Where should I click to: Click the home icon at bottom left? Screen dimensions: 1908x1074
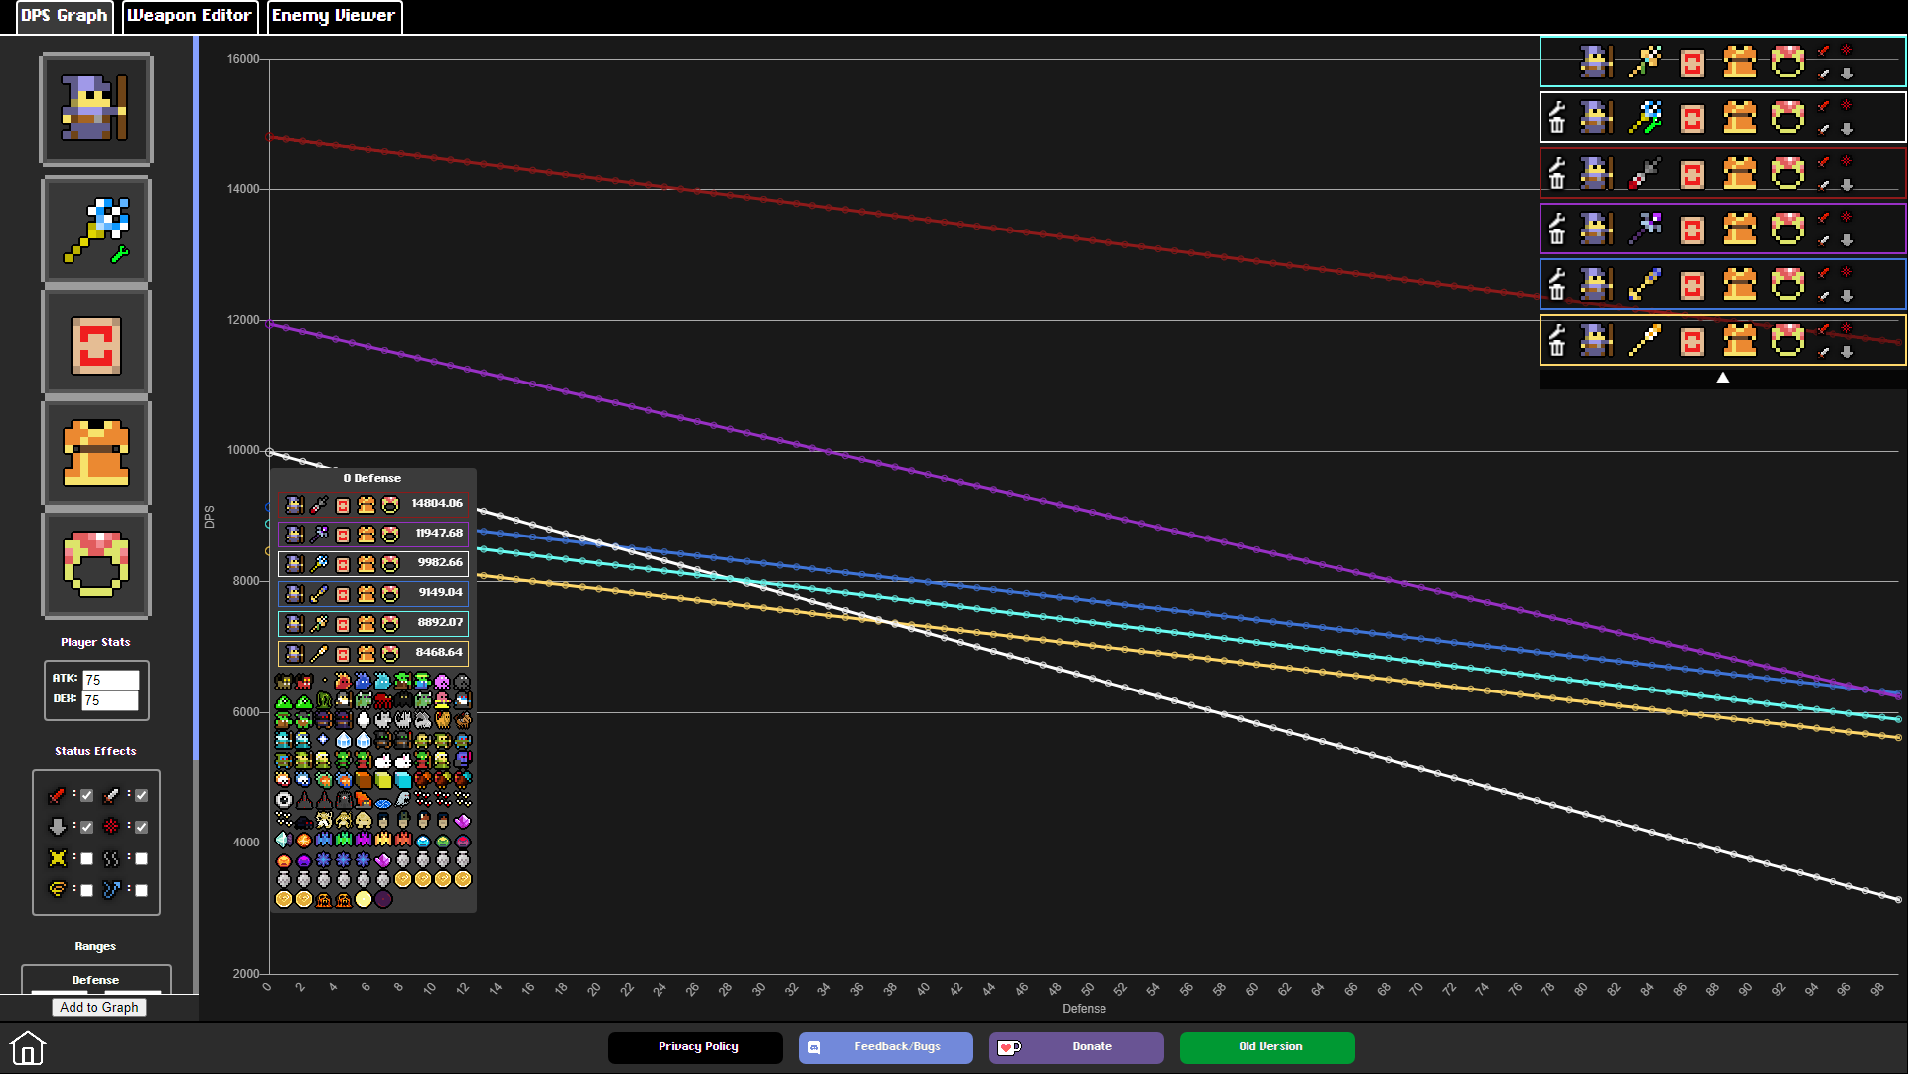pos(27,1048)
